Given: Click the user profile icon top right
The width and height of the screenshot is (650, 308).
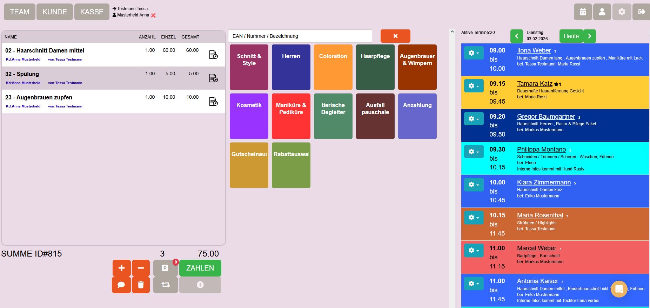Looking at the screenshot, I should [602, 12].
